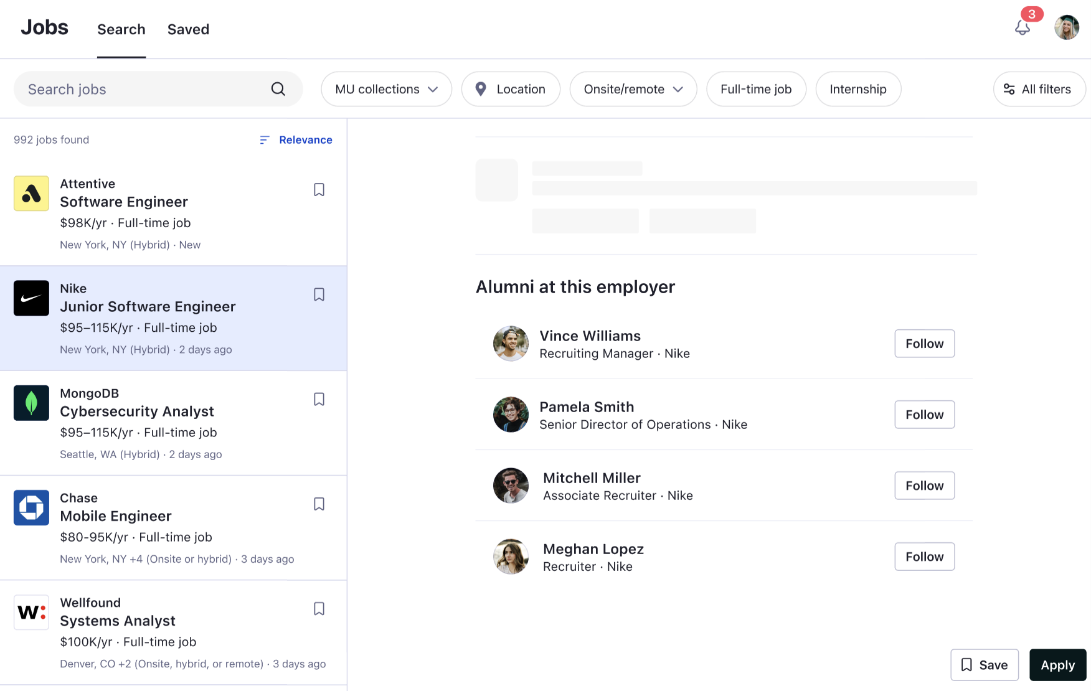Click the Chase company logo
This screenshot has width=1091, height=691.
pos(31,508)
